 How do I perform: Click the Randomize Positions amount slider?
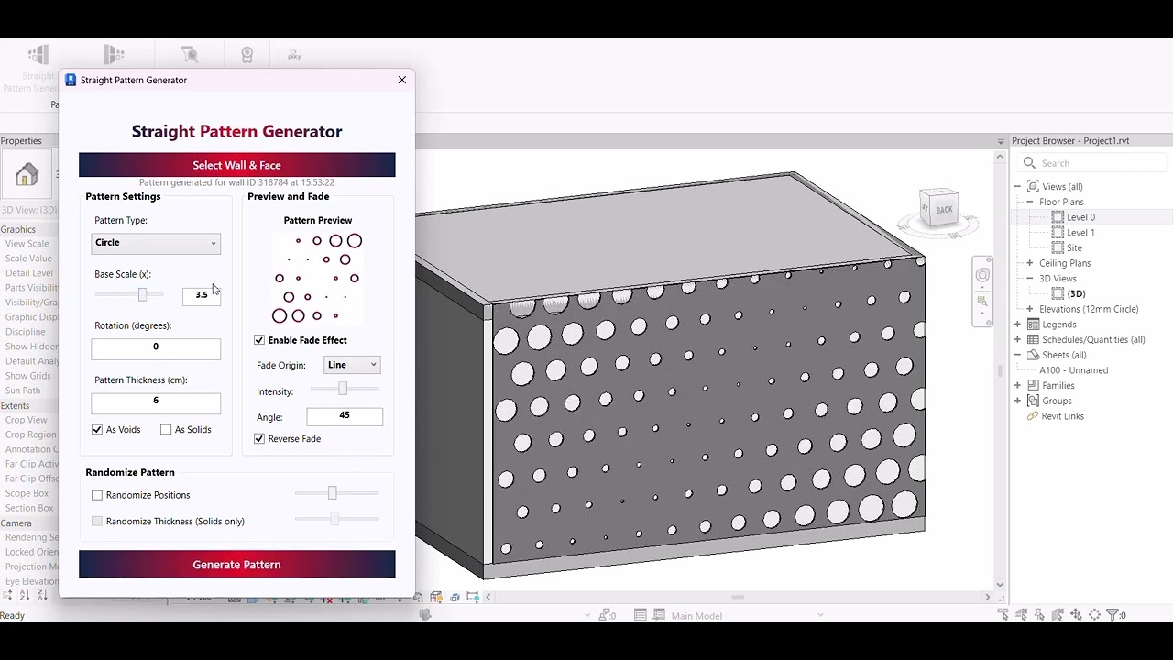(x=336, y=493)
